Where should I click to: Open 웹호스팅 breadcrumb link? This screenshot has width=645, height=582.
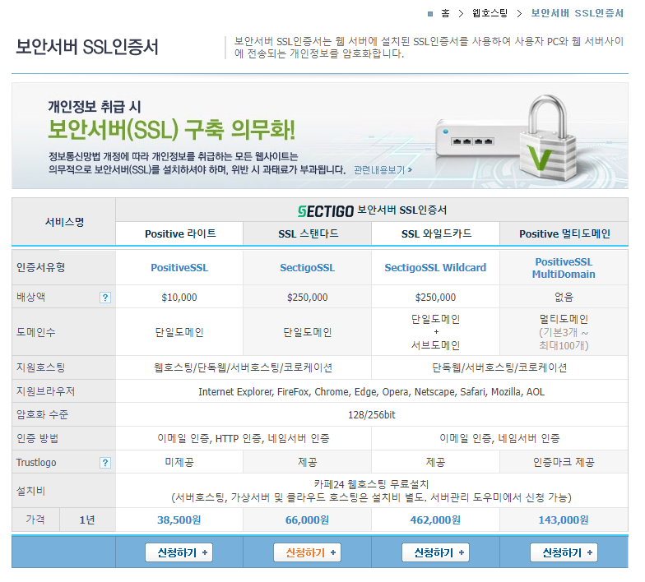pyautogui.click(x=490, y=13)
